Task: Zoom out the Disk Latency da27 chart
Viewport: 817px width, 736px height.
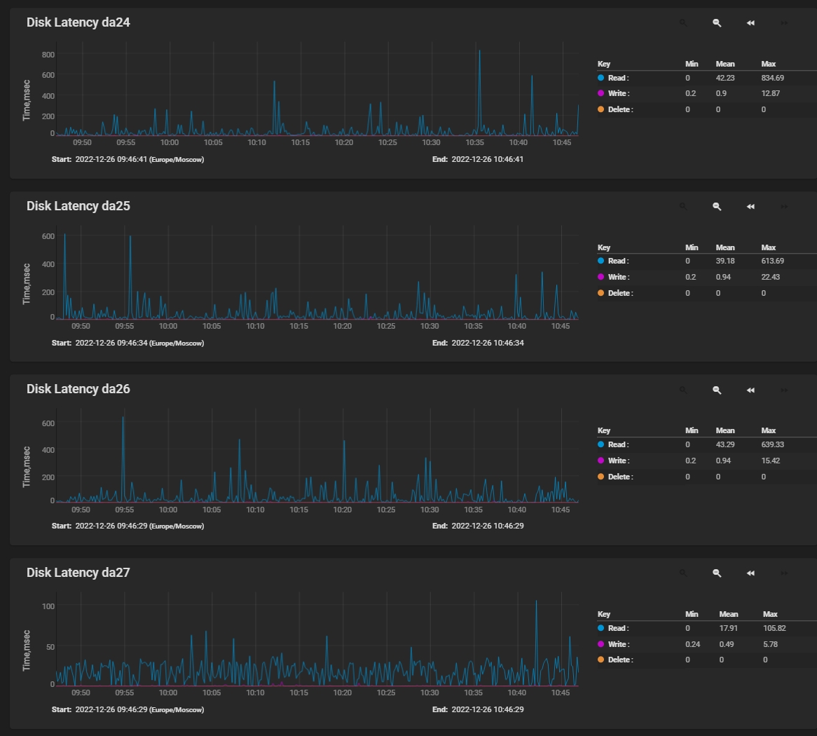Action: pyautogui.click(x=717, y=573)
